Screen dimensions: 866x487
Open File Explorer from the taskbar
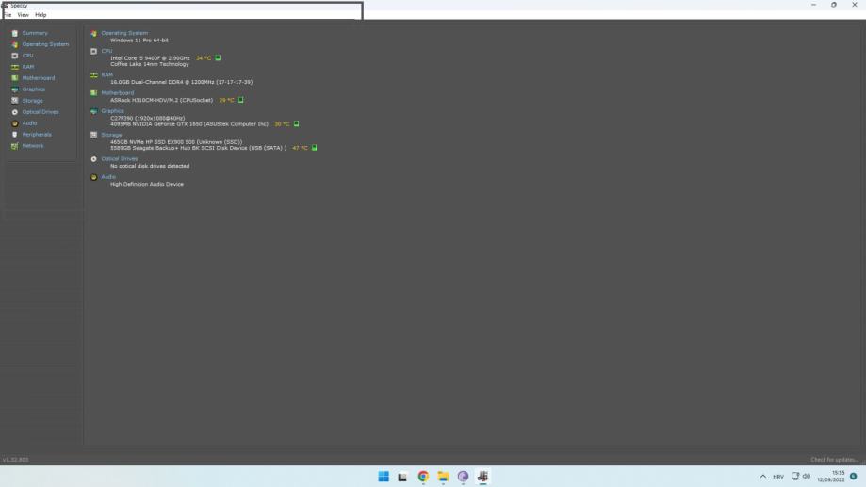(x=443, y=477)
